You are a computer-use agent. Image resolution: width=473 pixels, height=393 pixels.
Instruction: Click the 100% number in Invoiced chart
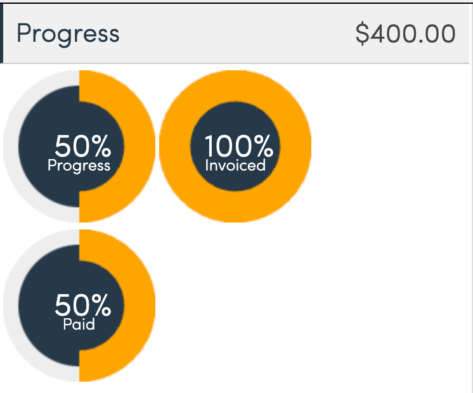(239, 146)
